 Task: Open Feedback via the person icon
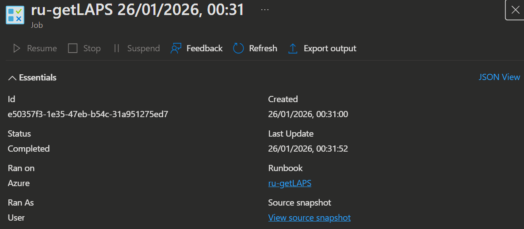click(176, 48)
